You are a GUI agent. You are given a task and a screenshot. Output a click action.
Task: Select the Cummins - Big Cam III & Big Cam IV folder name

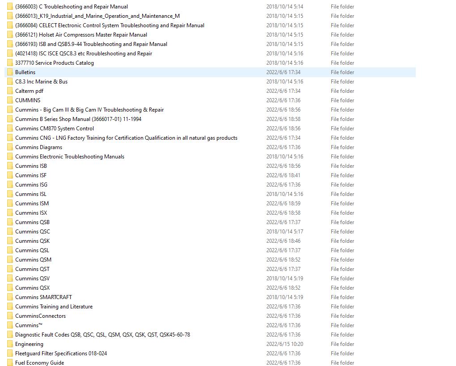point(89,110)
